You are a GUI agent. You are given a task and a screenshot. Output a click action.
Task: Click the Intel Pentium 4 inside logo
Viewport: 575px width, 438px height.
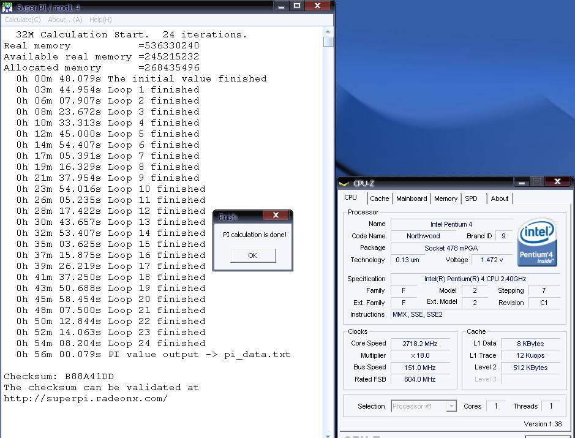click(x=537, y=242)
